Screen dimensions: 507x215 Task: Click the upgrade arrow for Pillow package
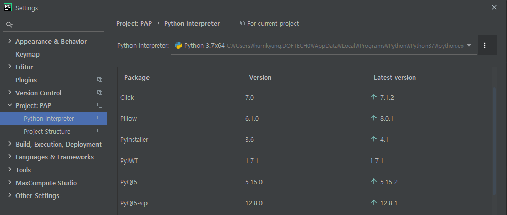(x=374, y=118)
